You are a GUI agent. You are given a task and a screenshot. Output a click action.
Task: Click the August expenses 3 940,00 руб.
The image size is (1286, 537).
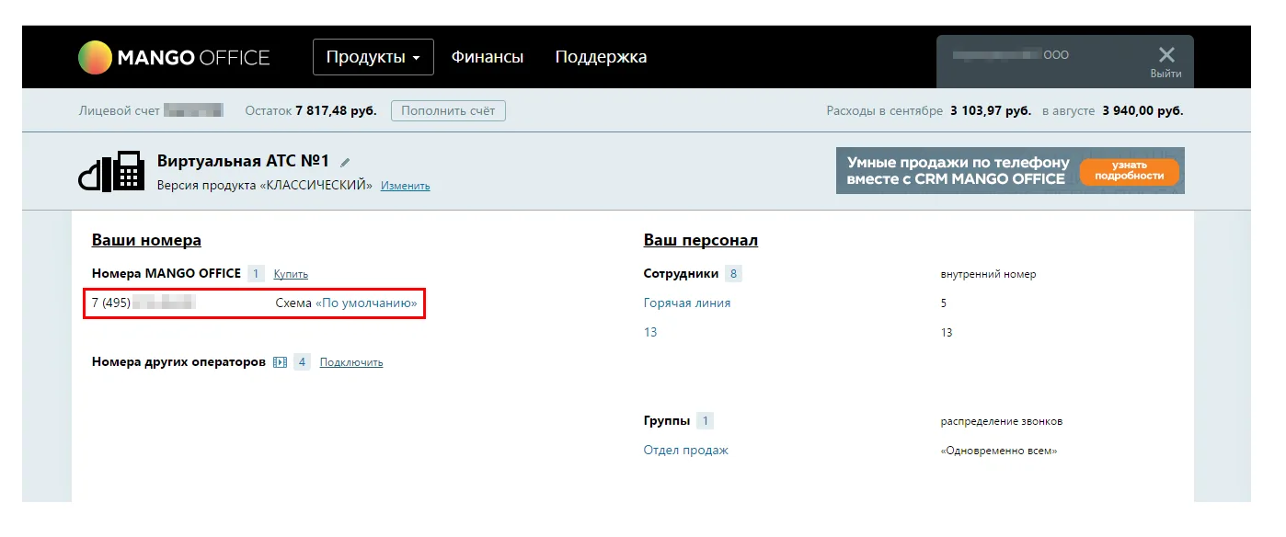click(1142, 110)
